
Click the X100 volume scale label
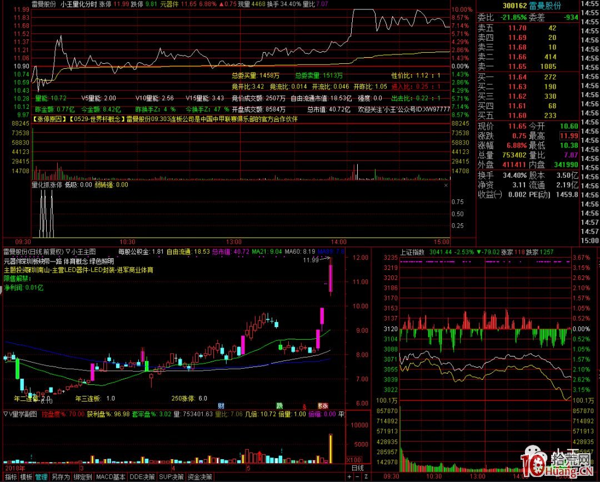pyautogui.click(x=354, y=460)
